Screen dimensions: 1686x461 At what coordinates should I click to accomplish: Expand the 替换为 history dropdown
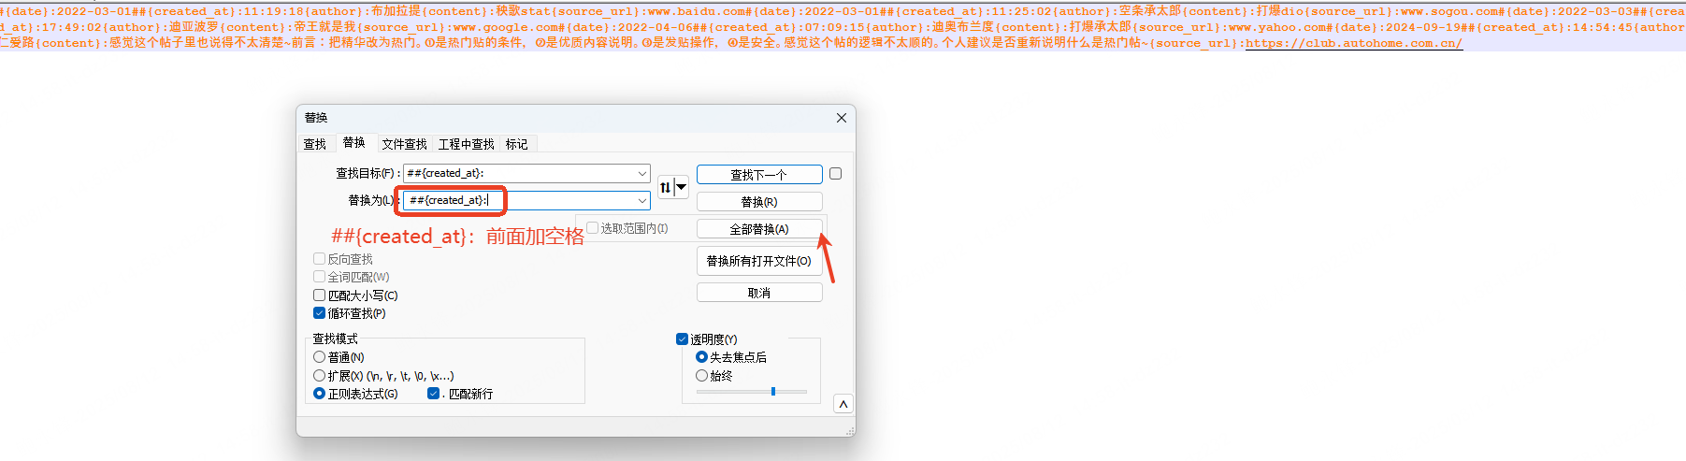click(642, 201)
